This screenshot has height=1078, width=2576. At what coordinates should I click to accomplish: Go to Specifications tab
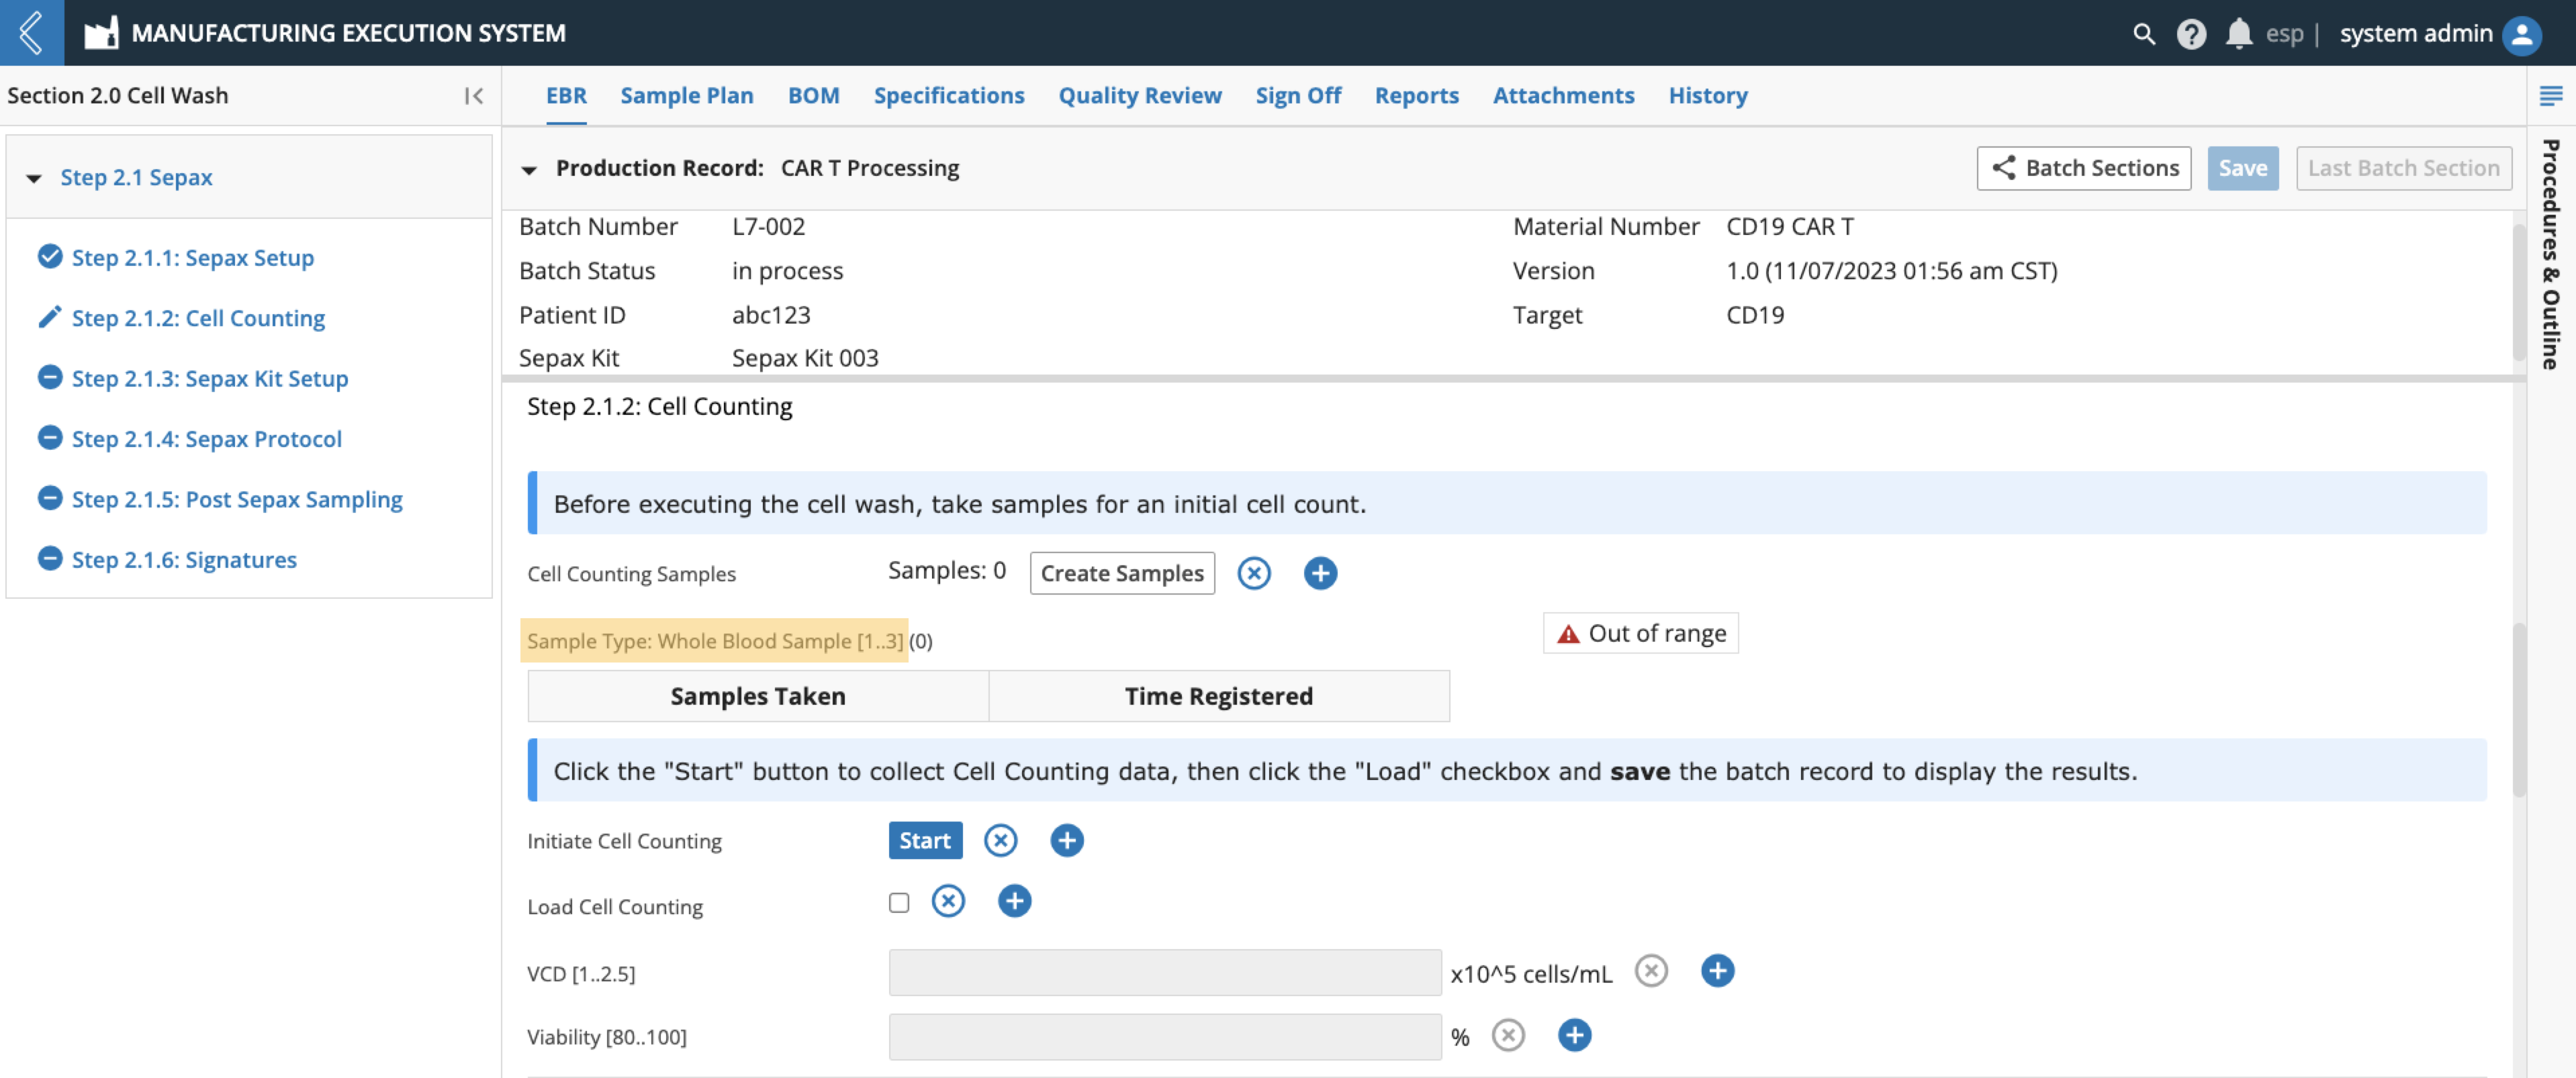click(949, 96)
